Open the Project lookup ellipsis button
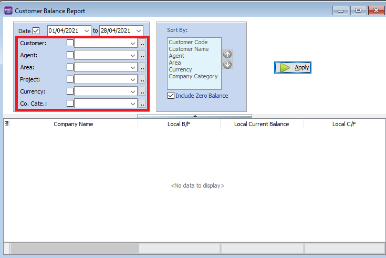The height and width of the screenshot is (258, 386). click(x=142, y=79)
